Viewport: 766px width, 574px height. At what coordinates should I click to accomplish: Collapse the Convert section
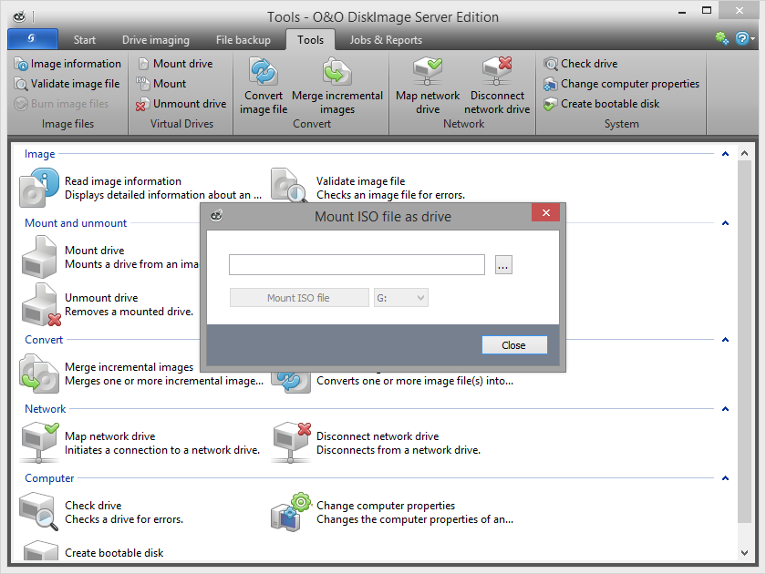click(x=726, y=340)
